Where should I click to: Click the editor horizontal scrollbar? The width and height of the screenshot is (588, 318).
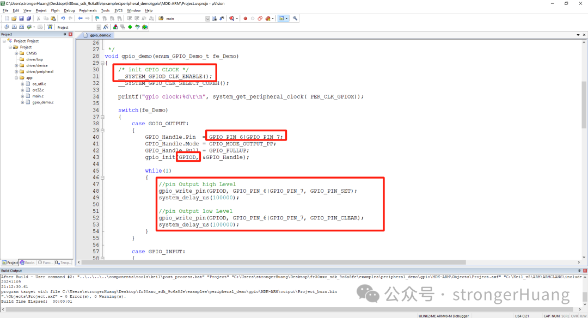pos(274,262)
